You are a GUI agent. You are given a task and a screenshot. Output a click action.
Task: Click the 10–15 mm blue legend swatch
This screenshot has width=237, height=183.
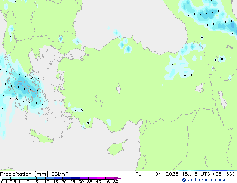pos(50,178)
